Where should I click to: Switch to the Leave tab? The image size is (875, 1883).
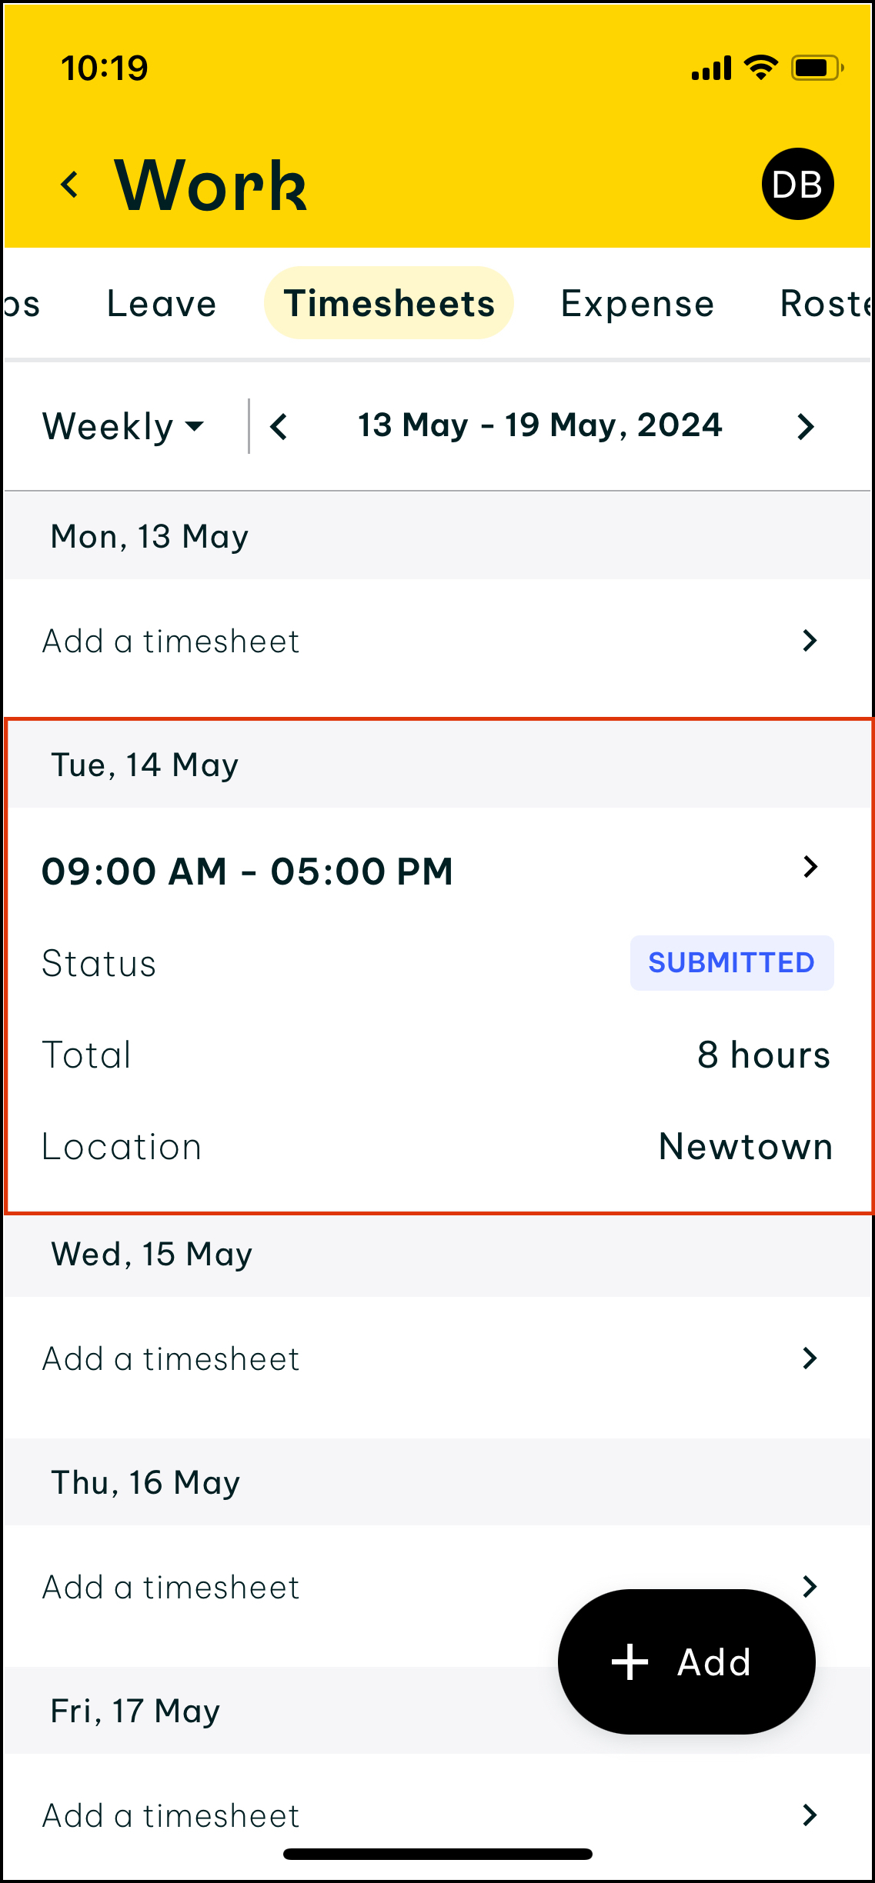[162, 303]
